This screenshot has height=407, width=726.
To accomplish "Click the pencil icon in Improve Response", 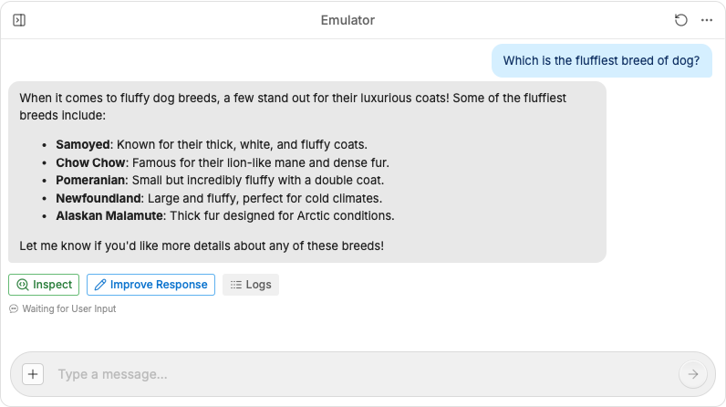I will click(100, 285).
